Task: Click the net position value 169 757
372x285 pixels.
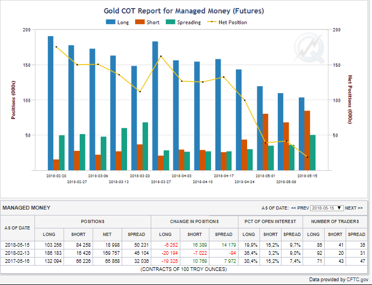Action: click(111, 253)
